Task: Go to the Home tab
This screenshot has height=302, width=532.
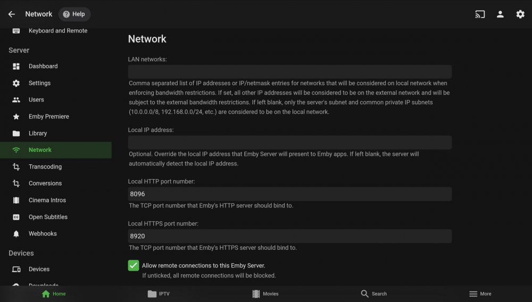Action: (54, 294)
